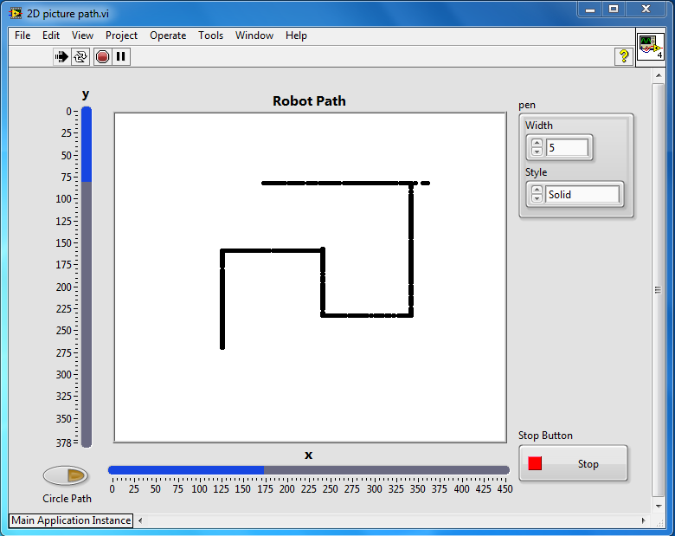675x536 pixels.
Task: Click the pen cluster label
Action: pos(527,105)
